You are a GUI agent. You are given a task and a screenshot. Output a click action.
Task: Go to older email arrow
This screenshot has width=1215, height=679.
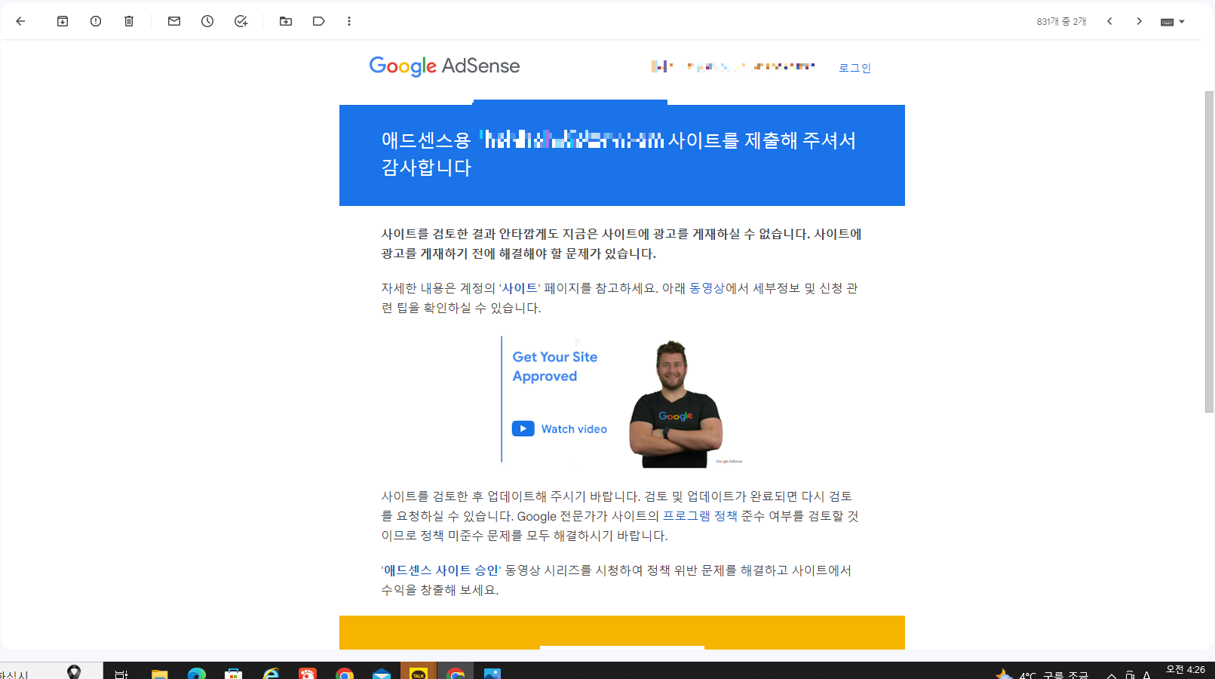click(1140, 21)
